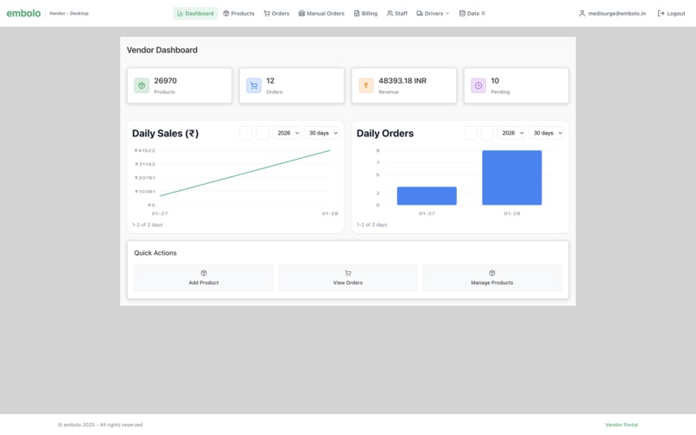The image size is (696, 435).
Task: Click the View Orders quick action
Action: pyautogui.click(x=348, y=278)
